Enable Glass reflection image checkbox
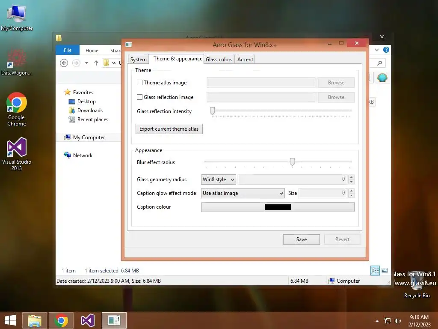Screen dimensions: 438x329 140,97
